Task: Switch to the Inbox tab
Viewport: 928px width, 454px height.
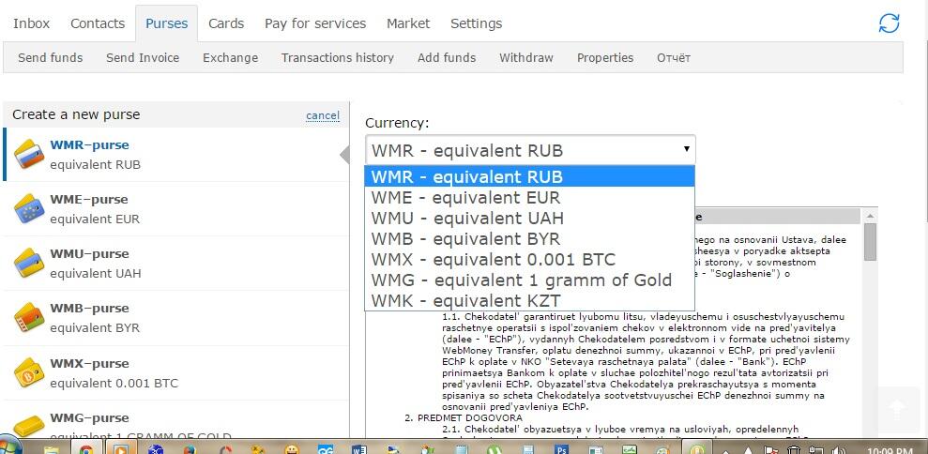Action: pyautogui.click(x=31, y=23)
